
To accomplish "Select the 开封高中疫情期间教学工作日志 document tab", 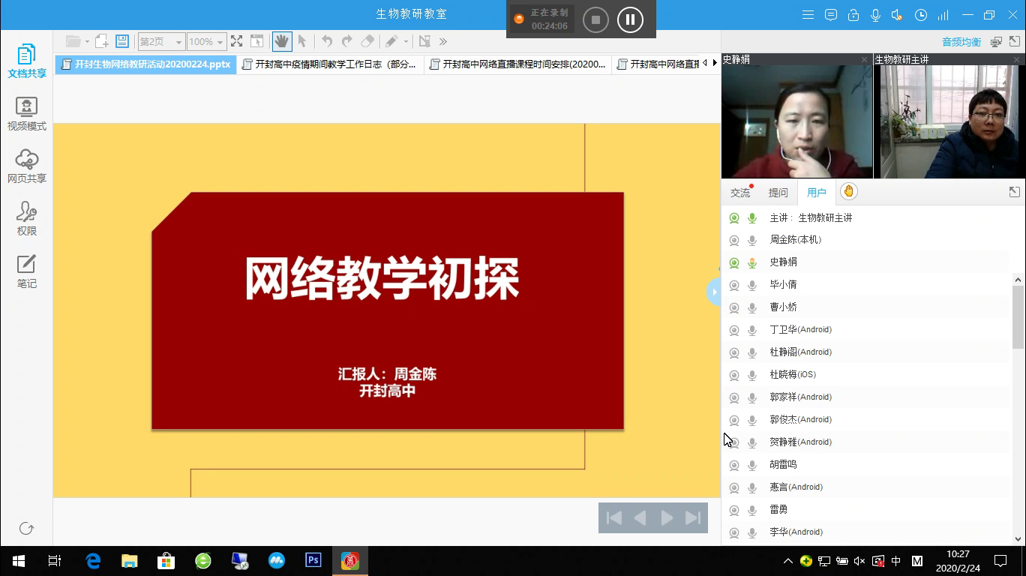I will coord(330,64).
